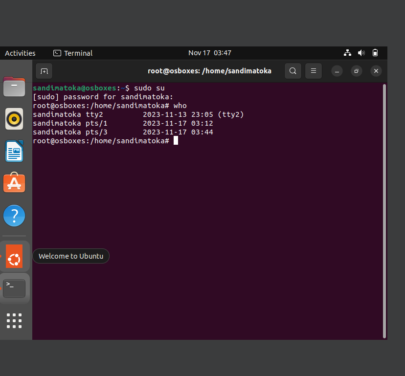Image resolution: width=405 pixels, height=376 pixels.
Task: Open the Activities overview
Action: click(x=20, y=53)
